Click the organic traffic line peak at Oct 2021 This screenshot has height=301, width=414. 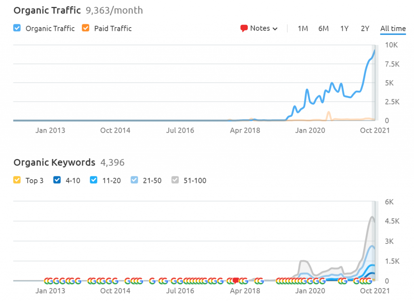pos(375,50)
